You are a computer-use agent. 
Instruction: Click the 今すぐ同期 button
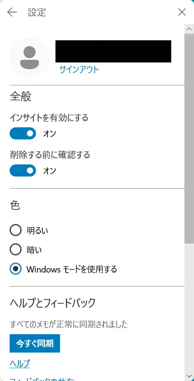[x=35, y=343]
